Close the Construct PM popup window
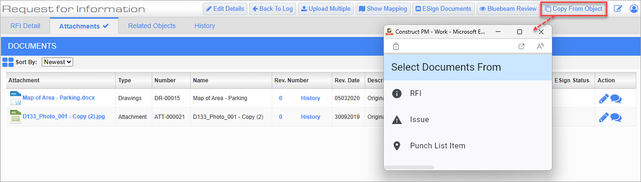 (541, 32)
